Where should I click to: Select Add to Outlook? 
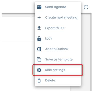[x=57, y=49]
